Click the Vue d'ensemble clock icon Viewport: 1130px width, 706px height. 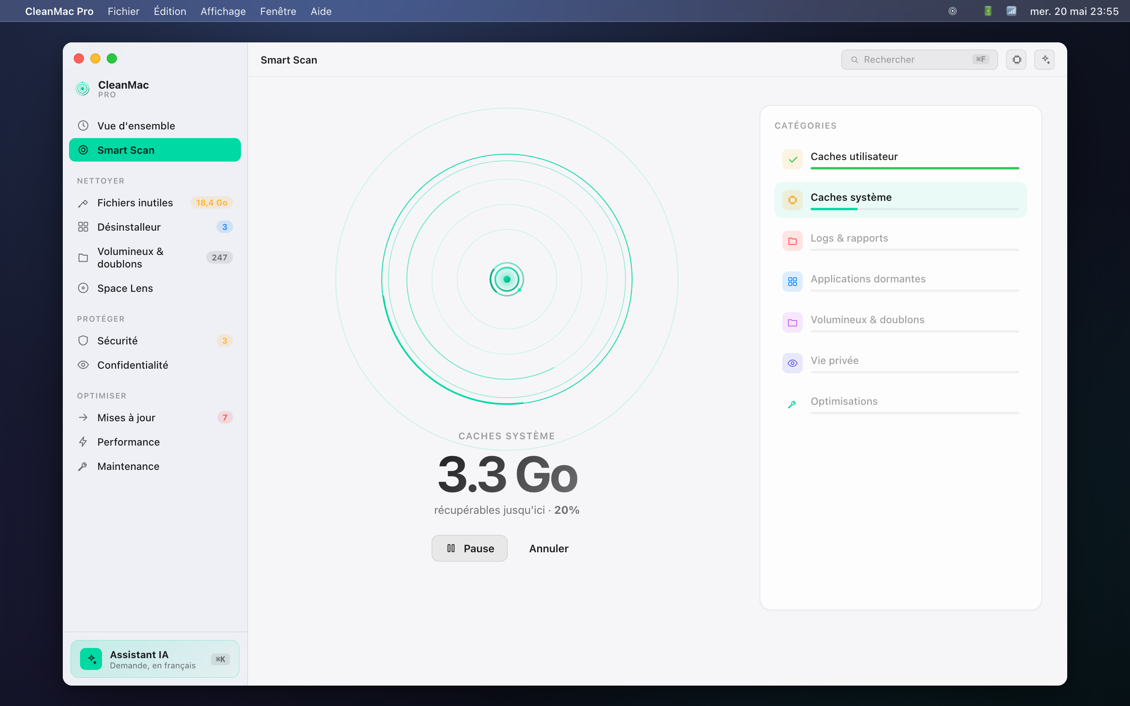click(x=83, y=126)
